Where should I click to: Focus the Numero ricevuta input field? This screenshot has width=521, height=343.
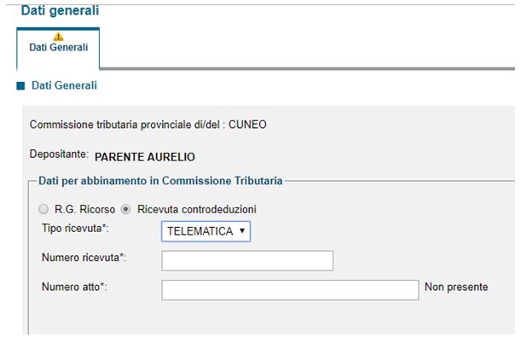[x=247, y=261]
